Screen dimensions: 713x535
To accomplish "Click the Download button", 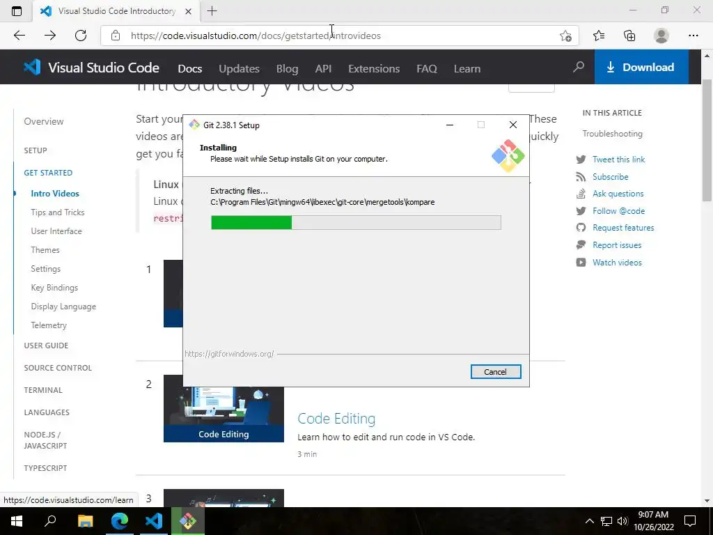I will pyautogui.click(x=641, y=67).
